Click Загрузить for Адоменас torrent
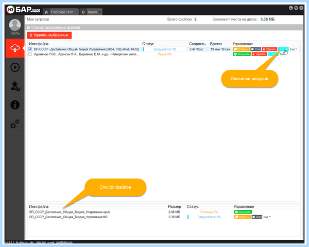Viewport: 309px width, 247px height. (242, 54)
